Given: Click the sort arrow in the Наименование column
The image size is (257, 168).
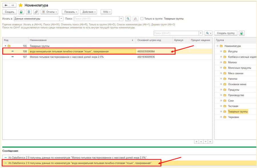Looking at the screenshot, I should 132,40.
